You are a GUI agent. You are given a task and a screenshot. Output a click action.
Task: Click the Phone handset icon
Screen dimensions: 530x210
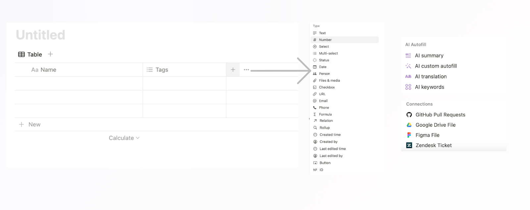pyautogui.click(x=315, y=108)
